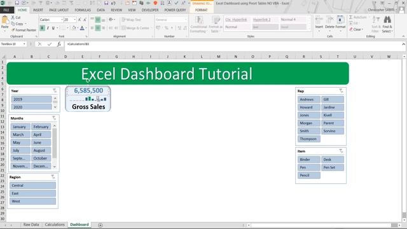Click the Name Box showing TextBox 10
The height and width of the screenshot is (229, 407).
pyautogui.click(x=13, y=44)
